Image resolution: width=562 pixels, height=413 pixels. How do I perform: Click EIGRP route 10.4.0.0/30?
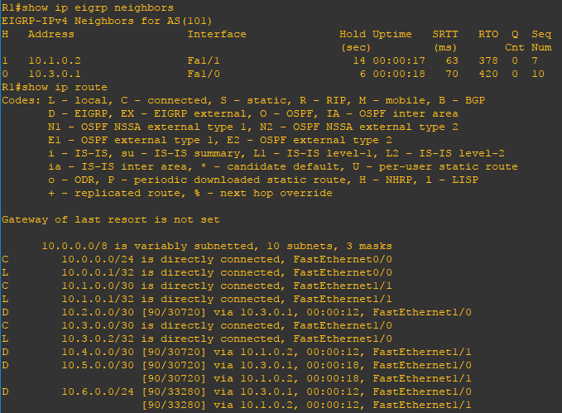[x=237, y=353]
